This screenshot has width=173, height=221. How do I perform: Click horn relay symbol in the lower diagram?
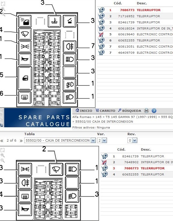coord(25,209)
